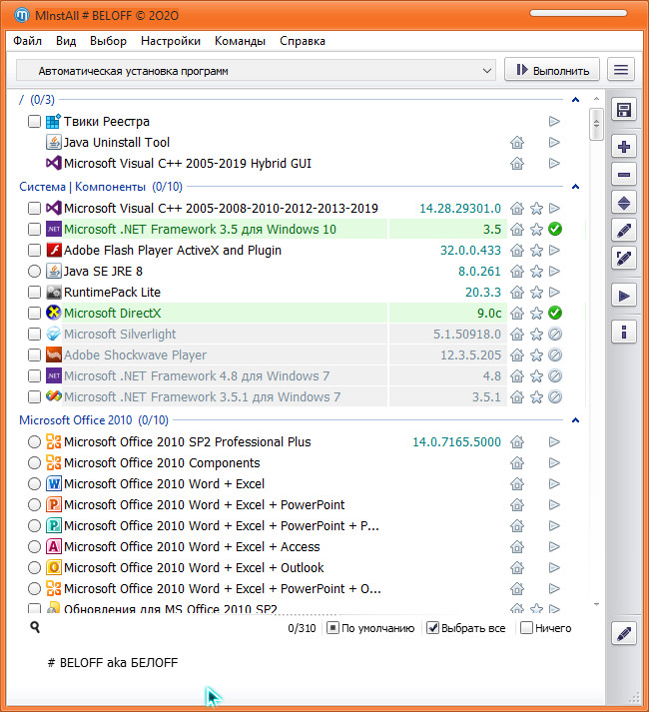Image resolution: width=649 pixels, height=712 pixels.
Task: Open the Выбор menu
Action: 108,41
